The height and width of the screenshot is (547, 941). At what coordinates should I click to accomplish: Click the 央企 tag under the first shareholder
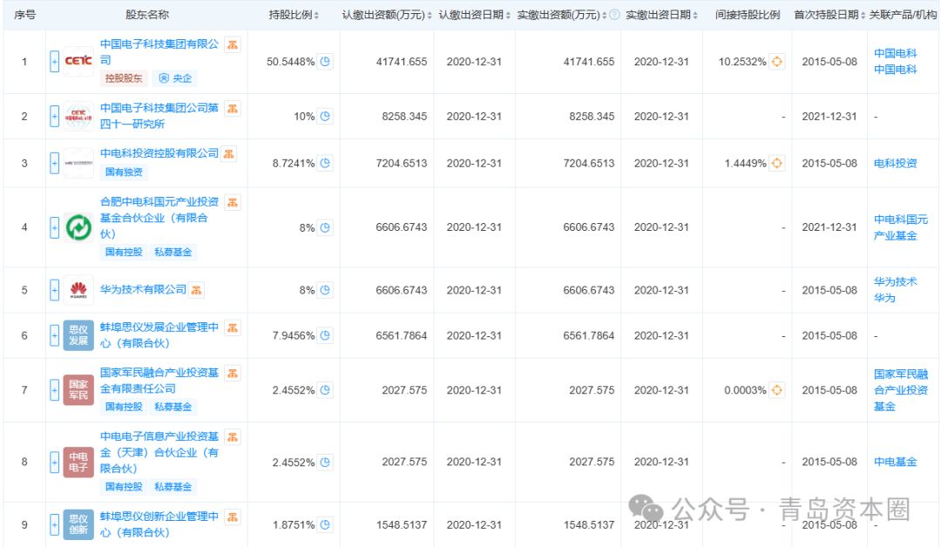[x=177, y=78]
